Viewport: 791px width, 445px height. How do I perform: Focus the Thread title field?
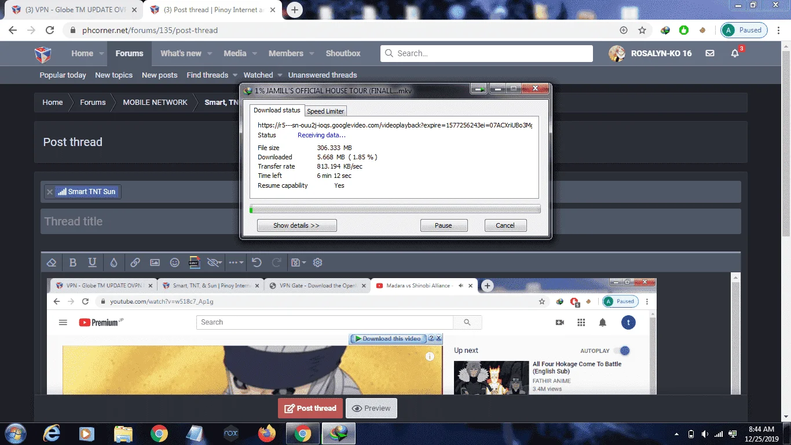[x=391, y=221]
